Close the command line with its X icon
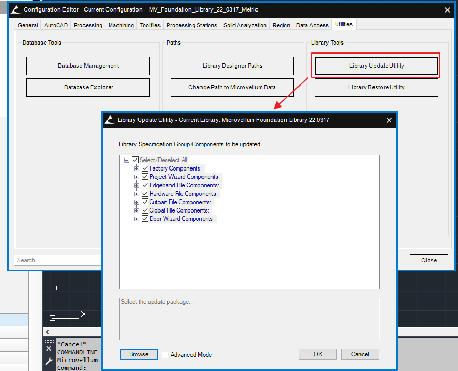This screenshot has height=371, width=458. pos(49,349)
